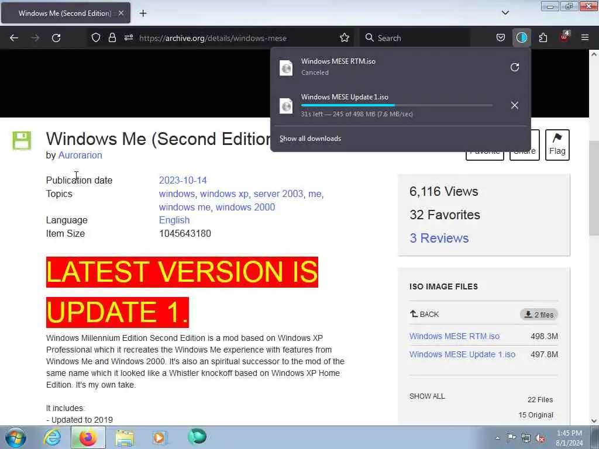Download Windows MESE RTM.iso from file list
The width and height of the screenshot is (599, 449).
pos(455,336)
